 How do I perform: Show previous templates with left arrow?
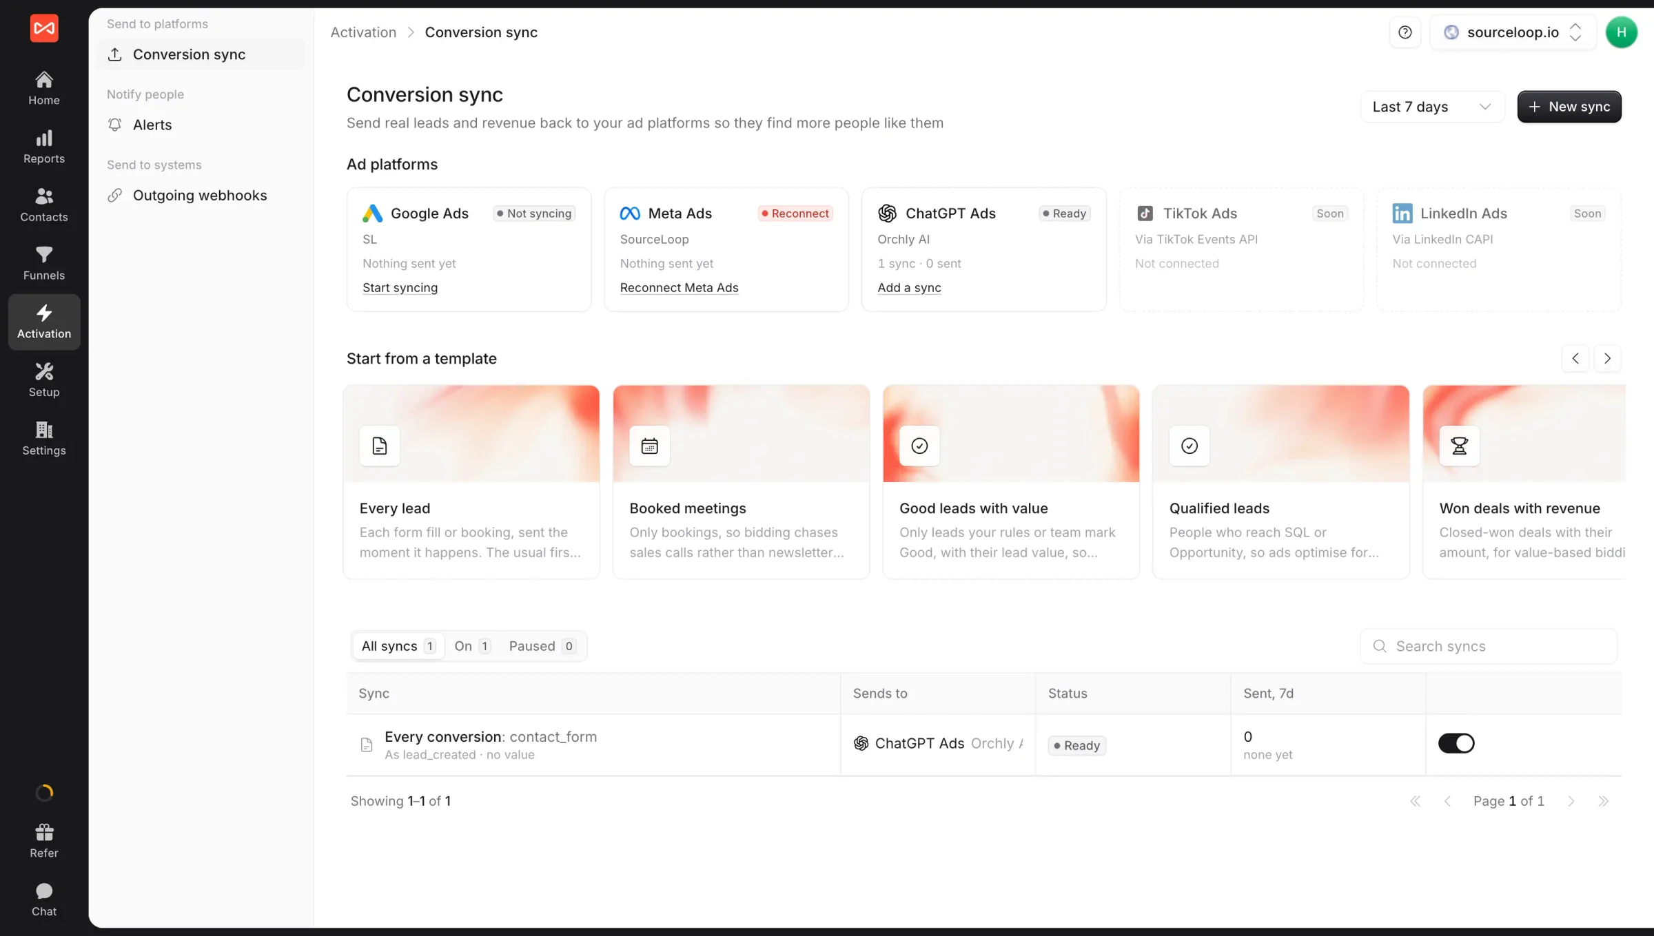pyautogui.click(x=1575, y=358)
